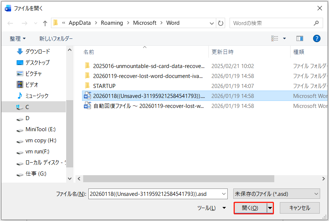Click the Word icon in title bar
This screenshot has height=221, width=329.
pos(8,8)
